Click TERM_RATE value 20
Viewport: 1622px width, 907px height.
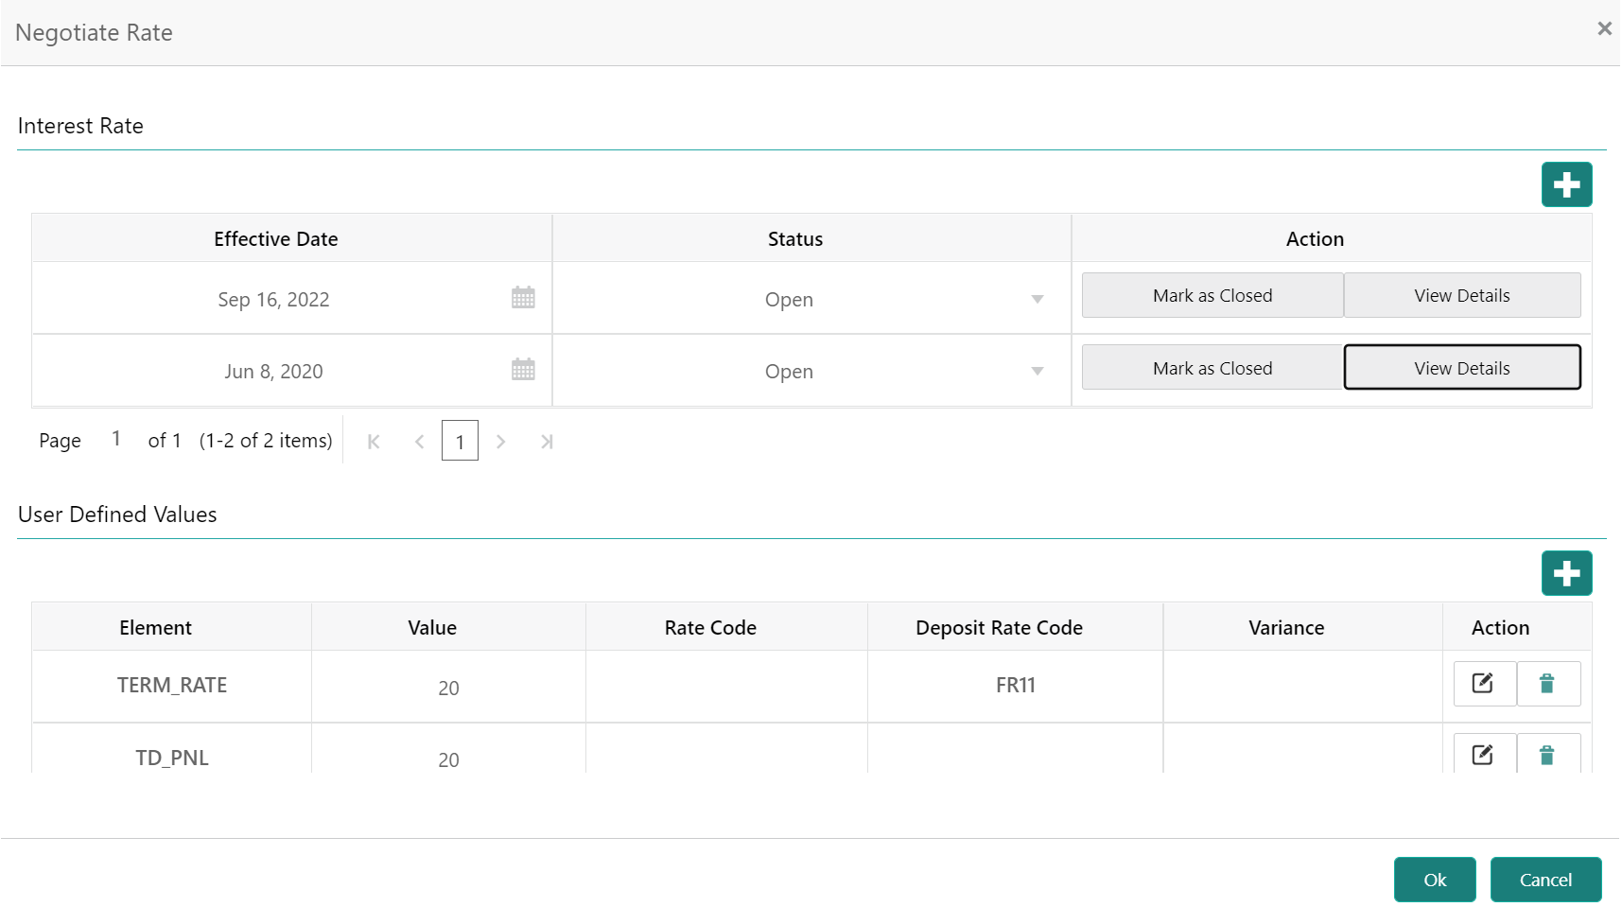[448, 688]
